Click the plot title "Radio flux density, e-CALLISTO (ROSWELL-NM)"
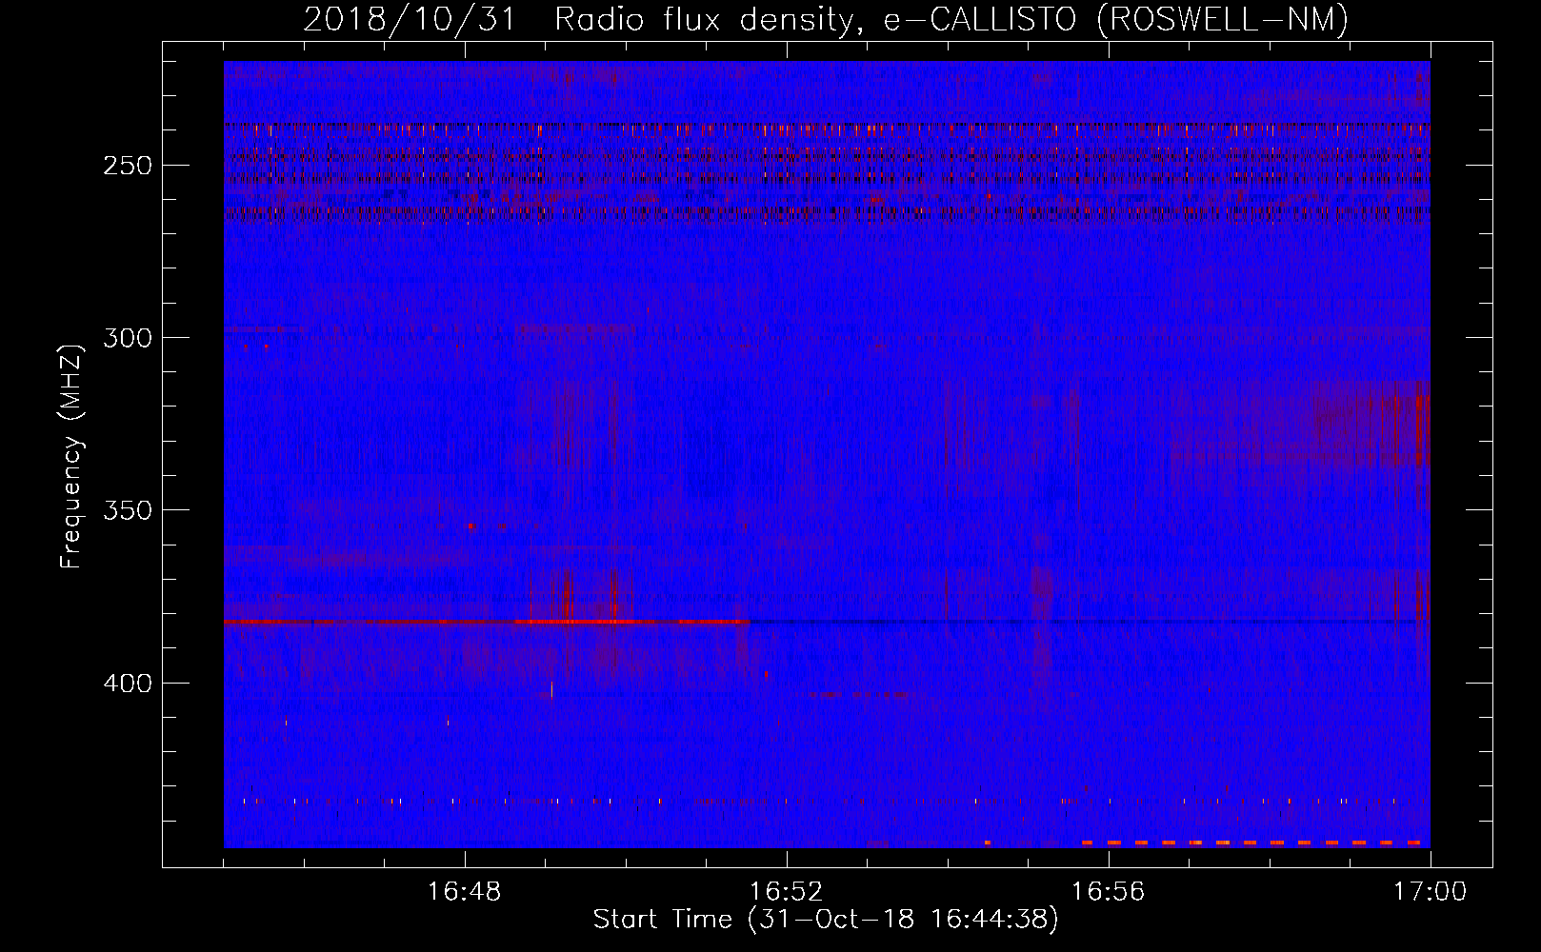 pos(951,19)
